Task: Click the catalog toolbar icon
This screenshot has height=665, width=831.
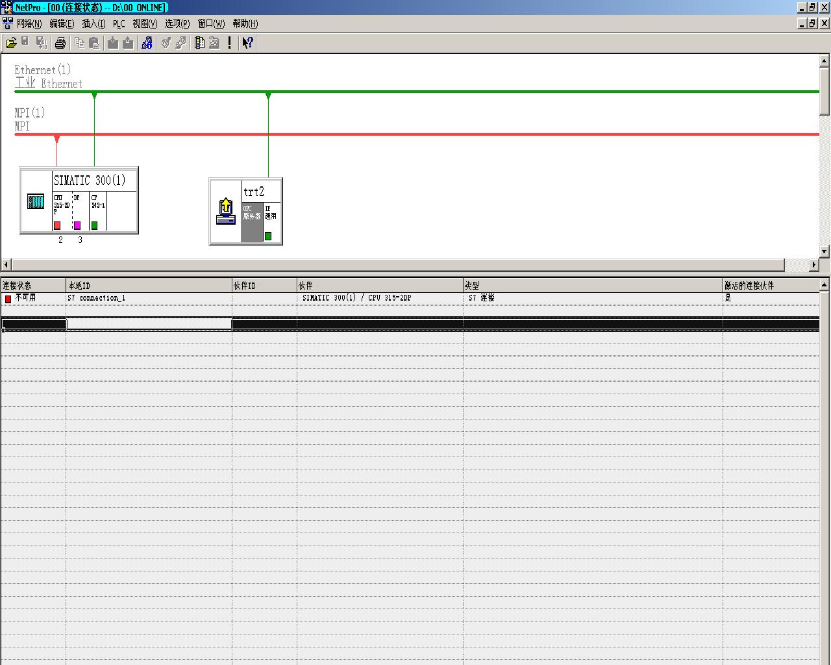Action: [200, 43]
